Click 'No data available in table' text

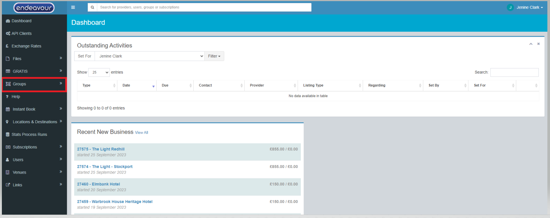[308, 96]
